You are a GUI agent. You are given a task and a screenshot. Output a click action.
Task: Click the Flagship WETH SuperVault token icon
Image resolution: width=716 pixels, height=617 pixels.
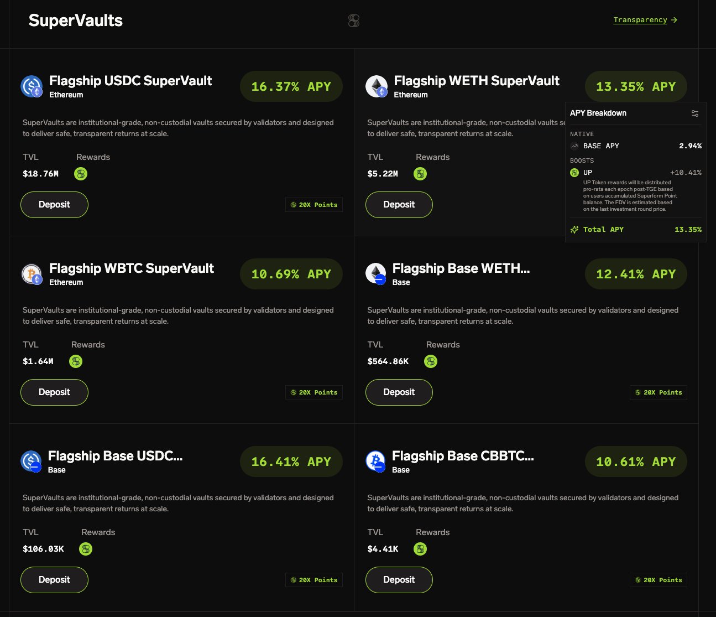click(377, 86)
